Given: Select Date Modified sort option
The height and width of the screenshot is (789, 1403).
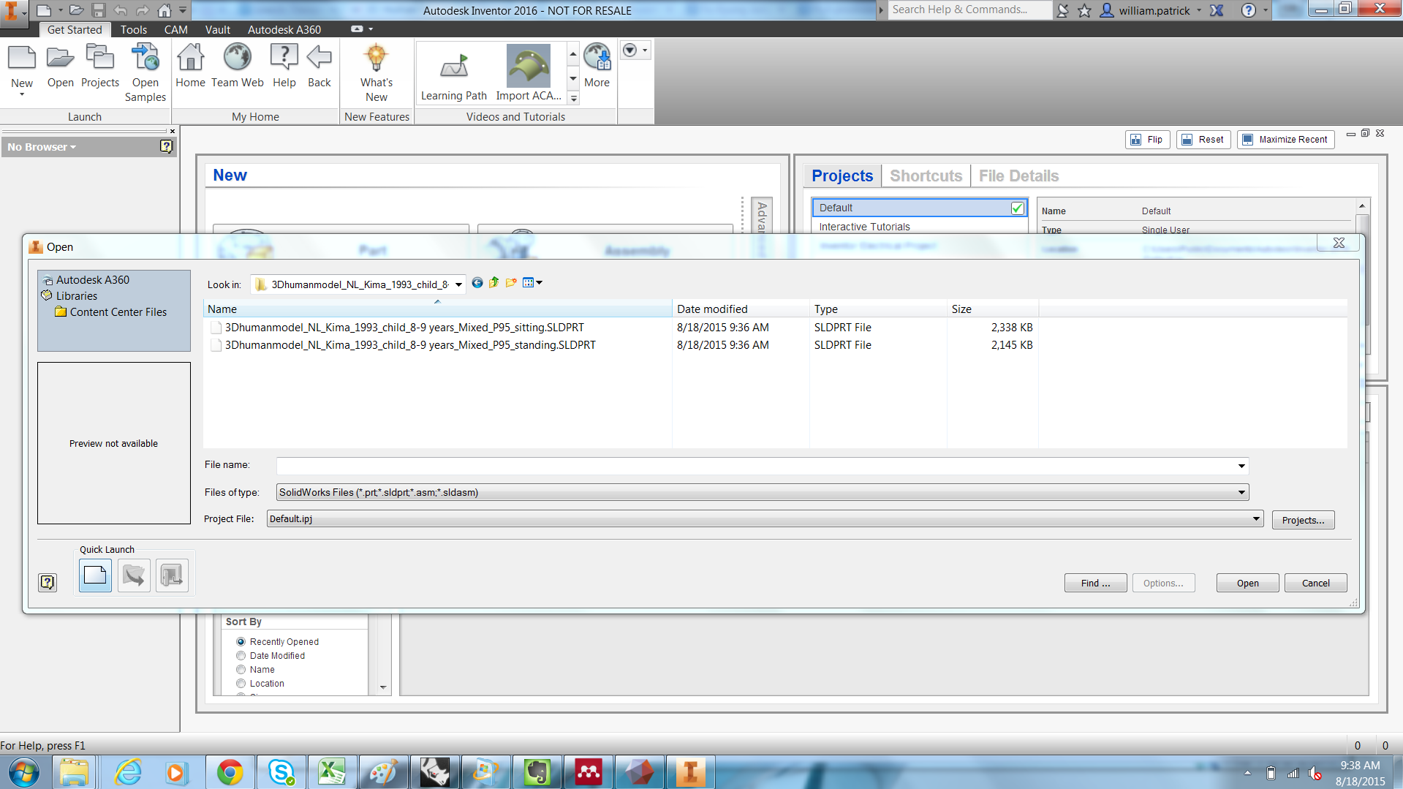Looking at the screenshot, I should [x=241, y=655].
